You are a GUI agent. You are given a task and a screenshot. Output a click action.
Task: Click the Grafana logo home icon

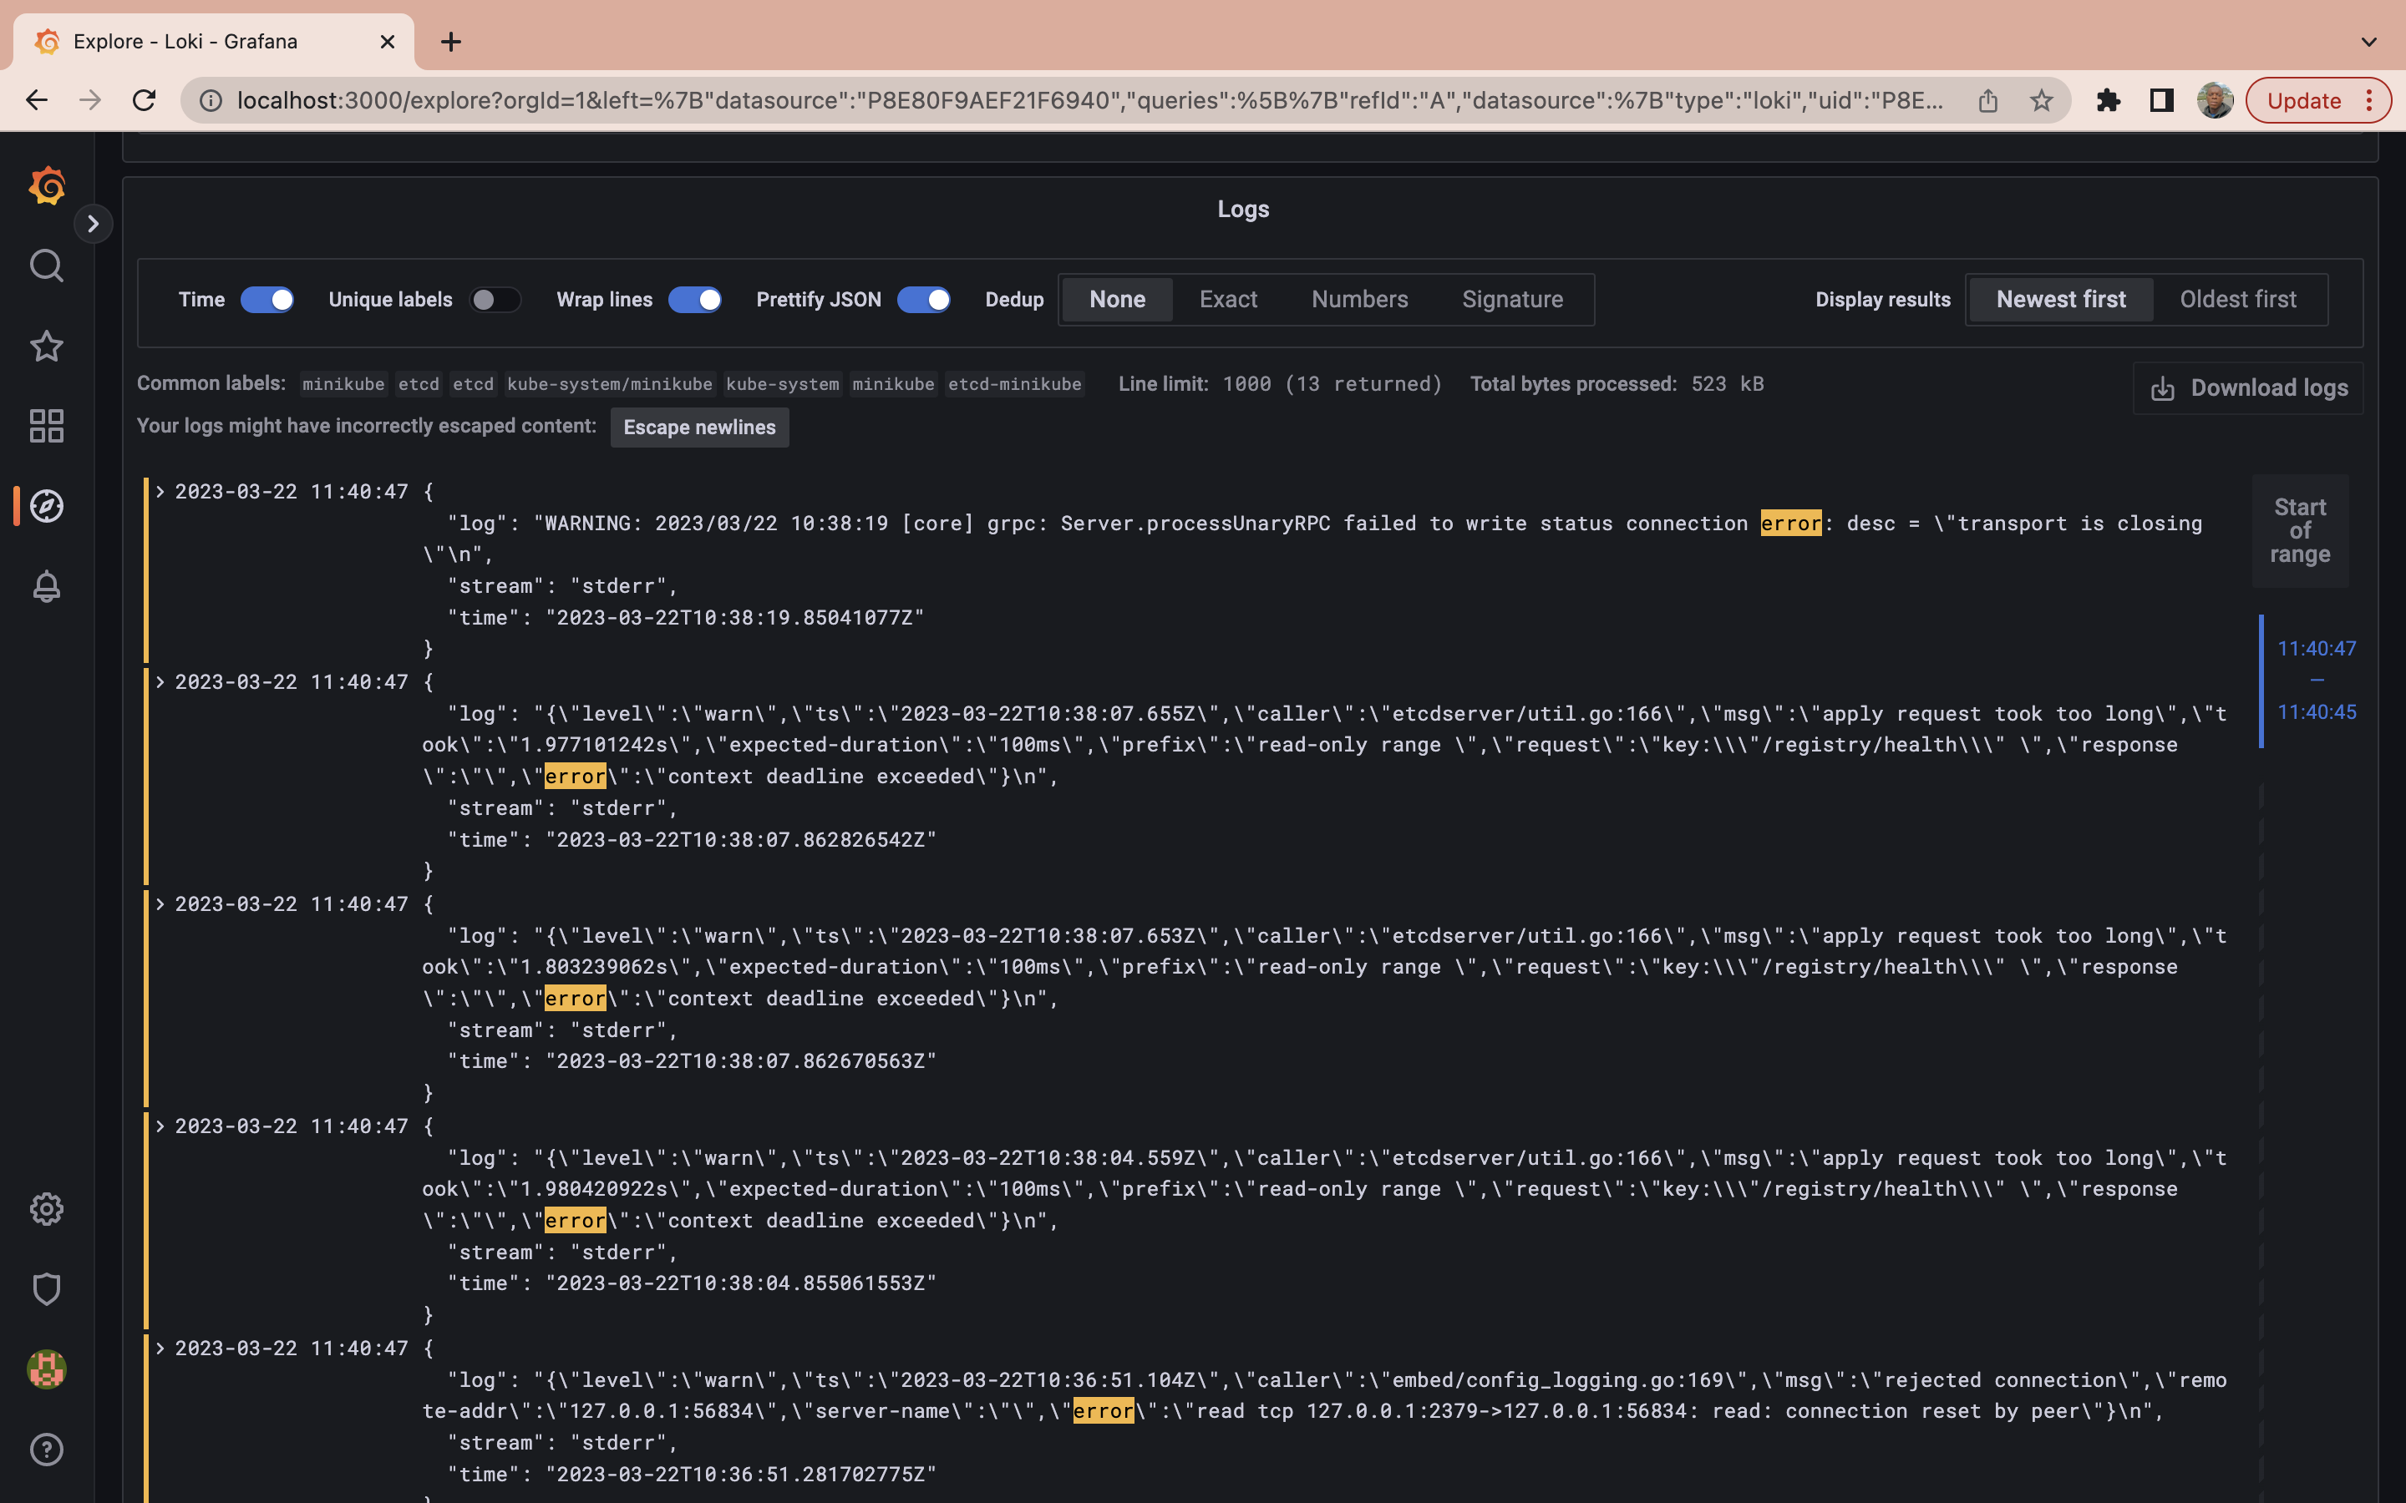[47, 186]
